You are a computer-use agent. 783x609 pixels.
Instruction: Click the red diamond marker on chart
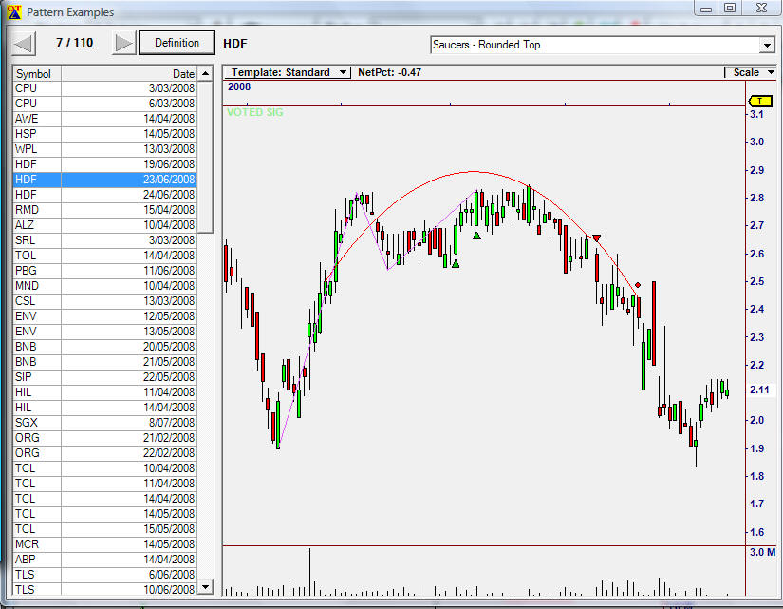pos(638,285)
